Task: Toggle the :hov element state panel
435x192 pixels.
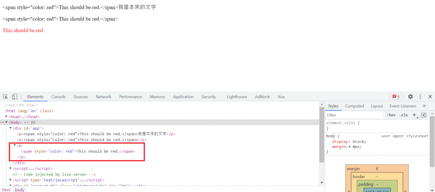Action: tap(391, 115)
